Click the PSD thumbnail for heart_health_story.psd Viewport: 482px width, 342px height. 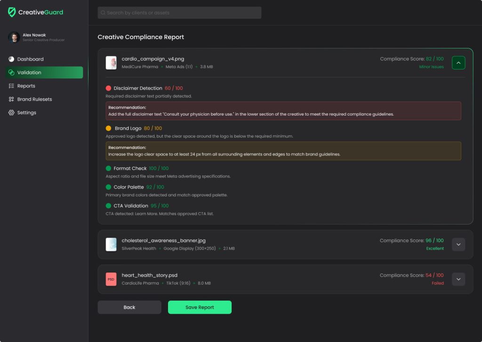click(111, 279)
